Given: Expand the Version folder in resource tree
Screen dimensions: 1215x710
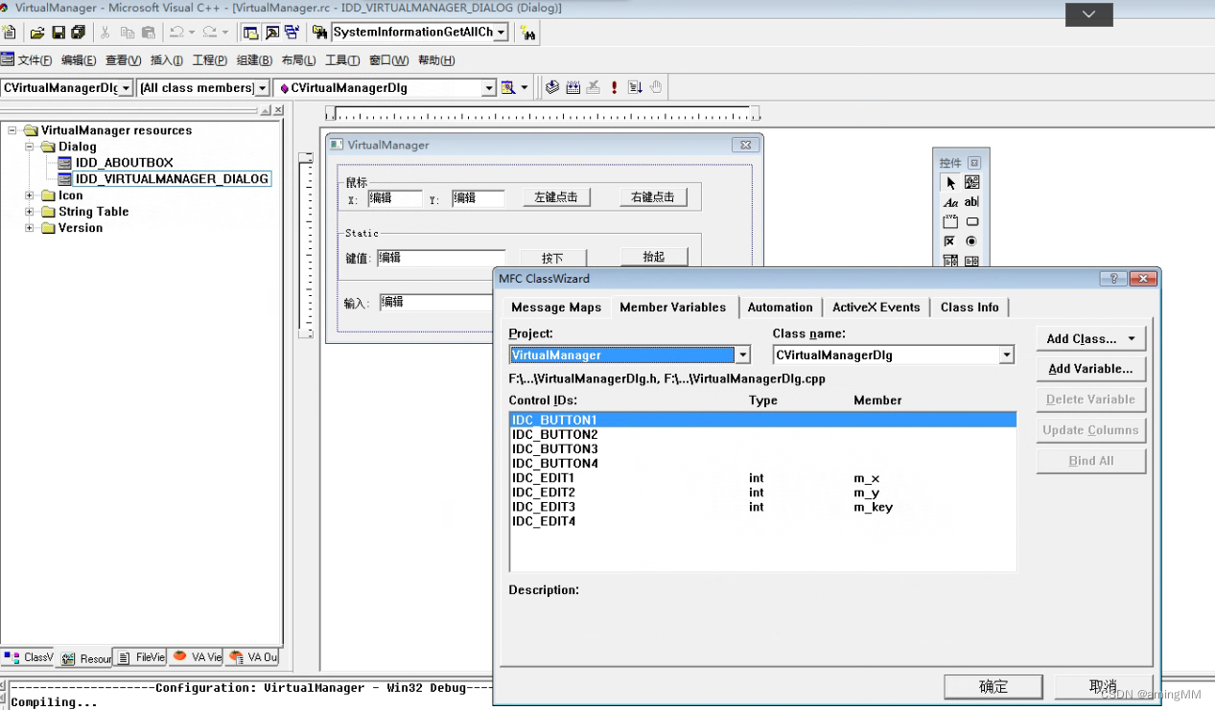Looking at the screenshot, I should (x=29, y=228).
